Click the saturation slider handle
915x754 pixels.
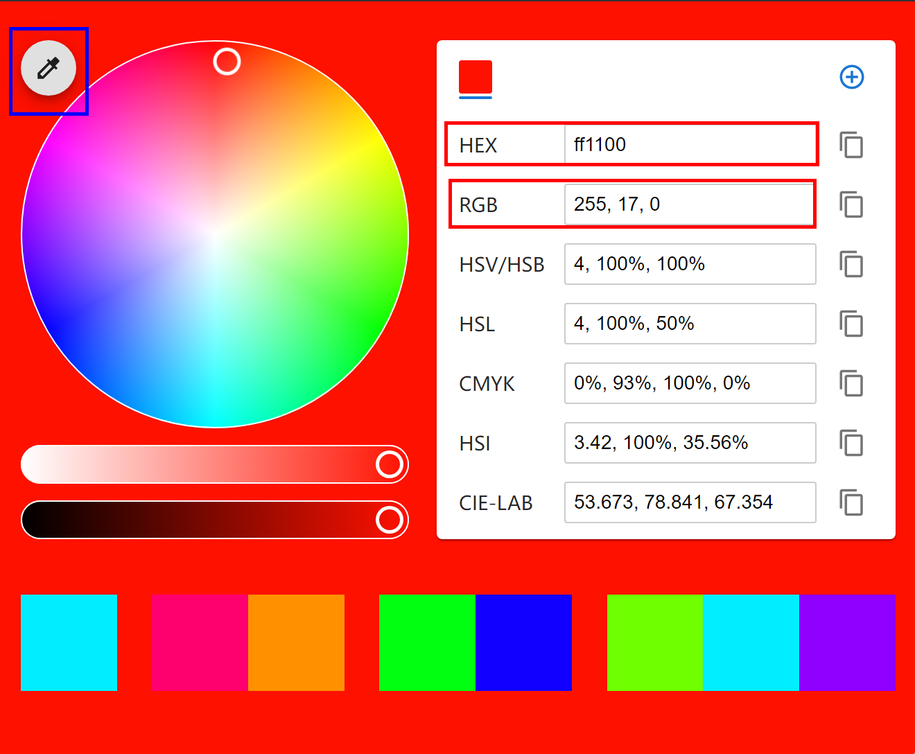[x=390, y=464]
